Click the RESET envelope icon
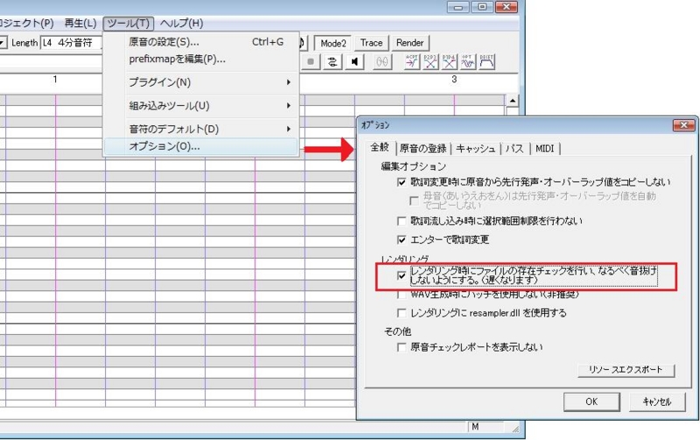This screenshot has height=440, width=700. [486, 62]
